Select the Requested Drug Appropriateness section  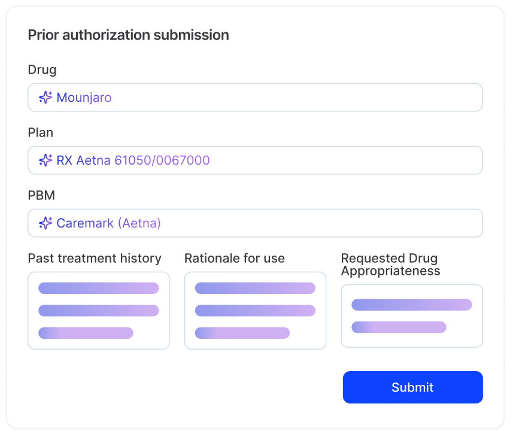coord(411,316)
